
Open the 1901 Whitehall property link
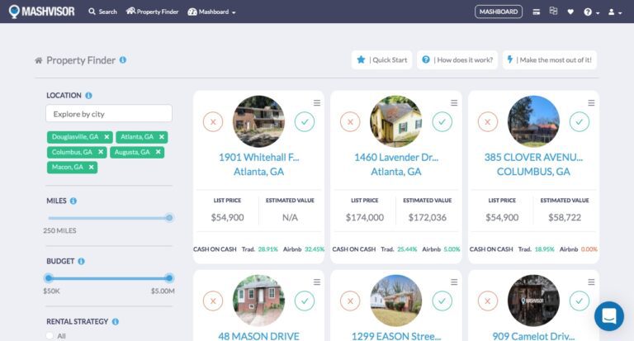258,157
